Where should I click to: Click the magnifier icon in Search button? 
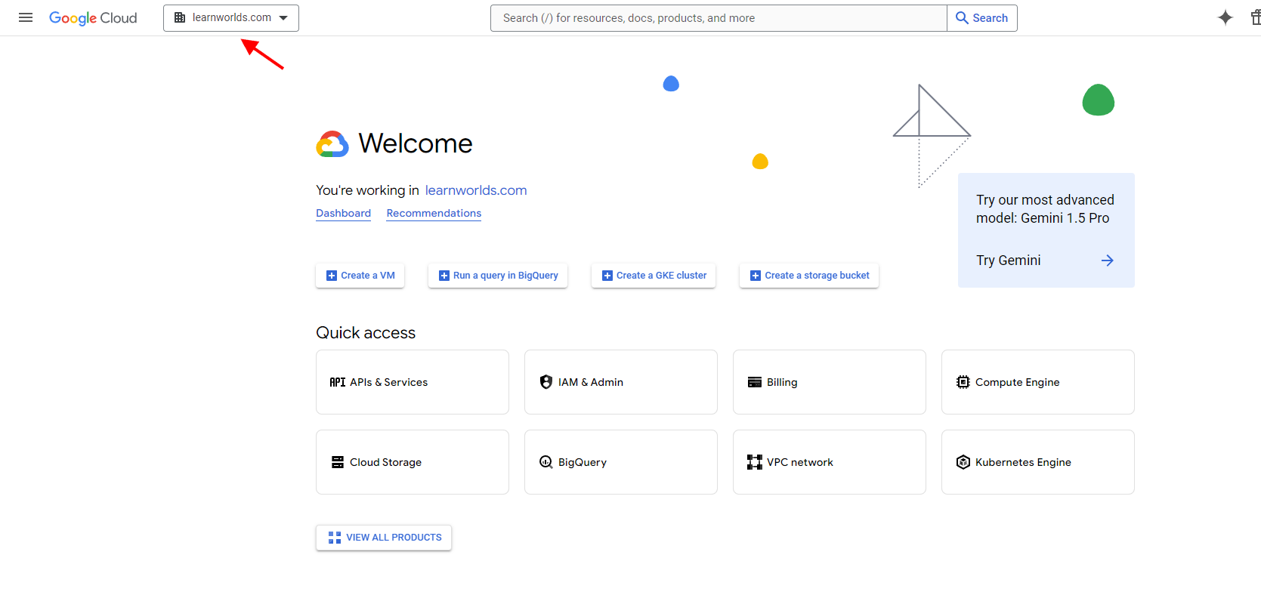962,17
